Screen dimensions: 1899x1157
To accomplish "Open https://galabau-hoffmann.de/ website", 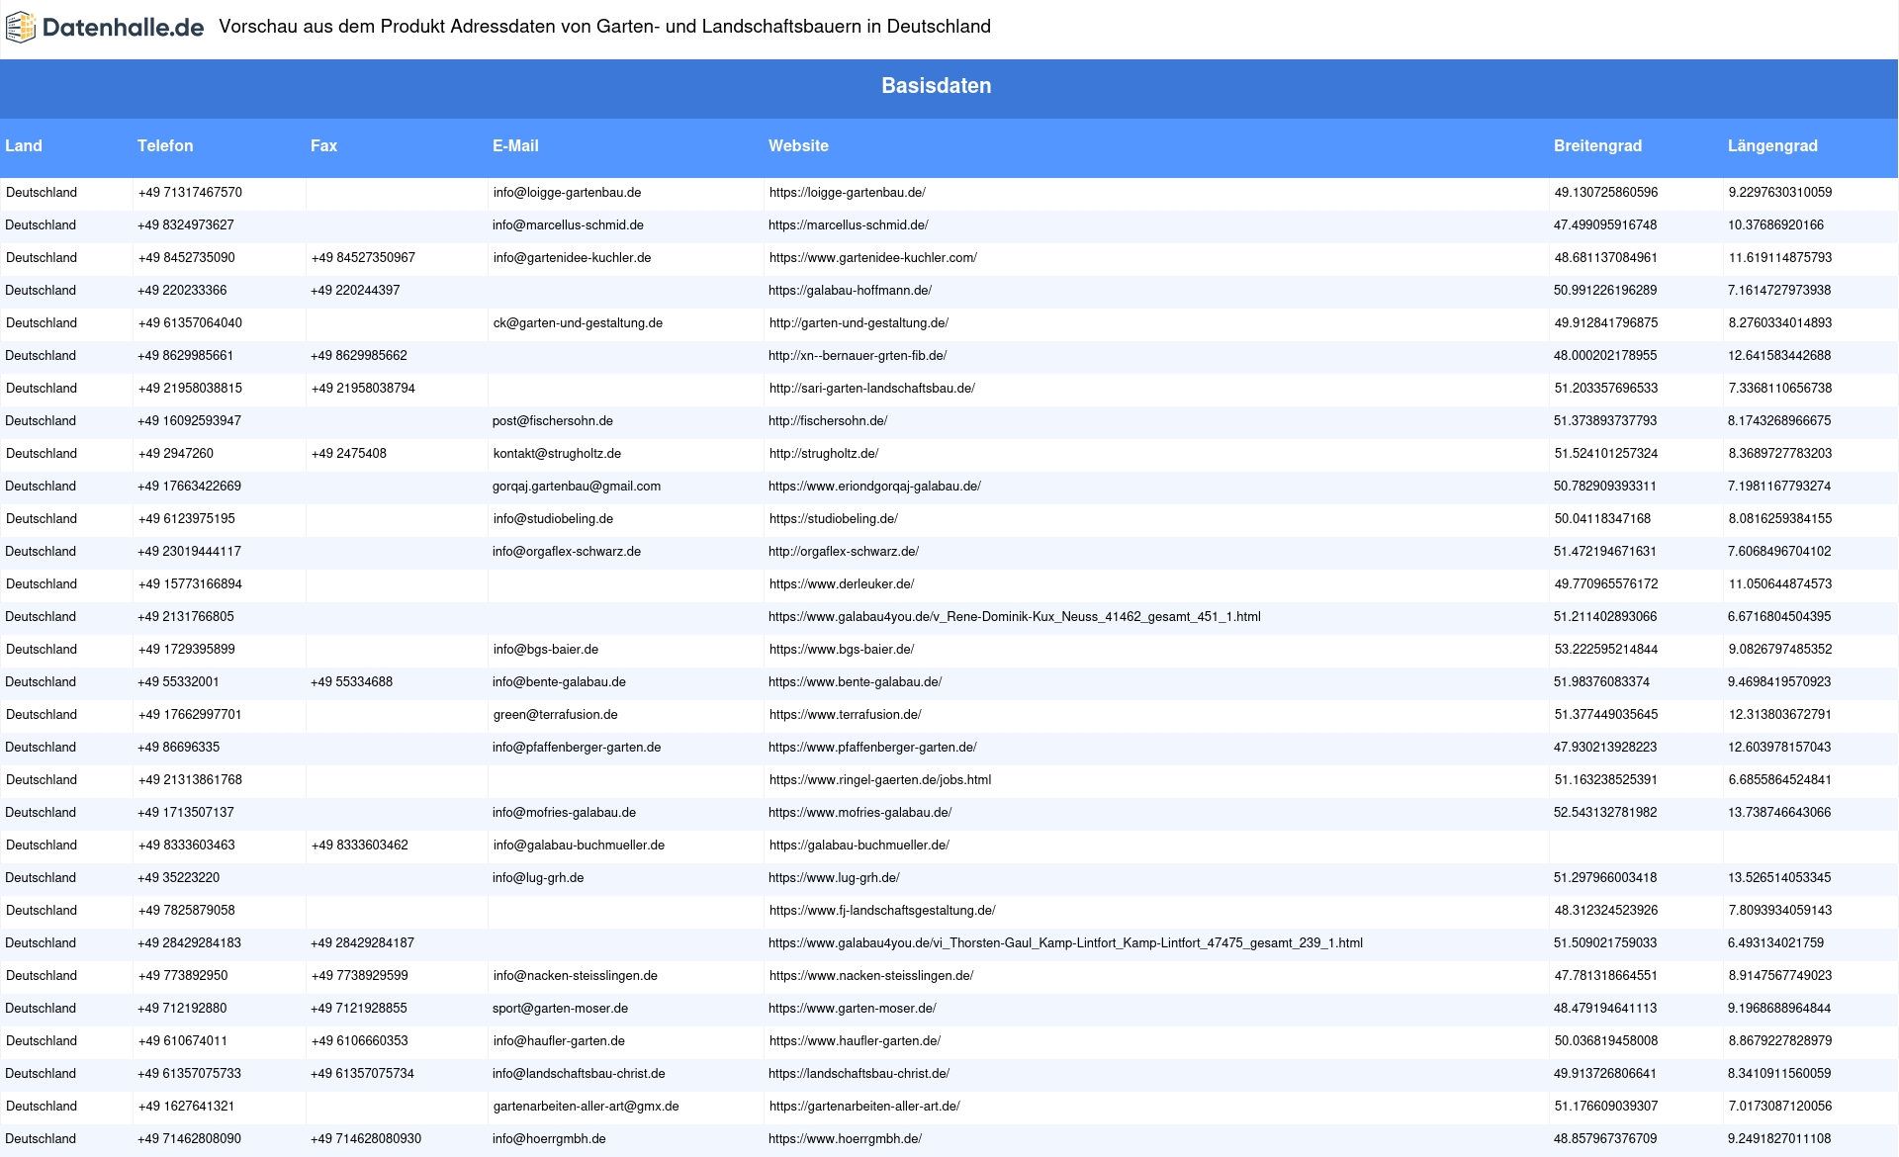I will [850, 291].
